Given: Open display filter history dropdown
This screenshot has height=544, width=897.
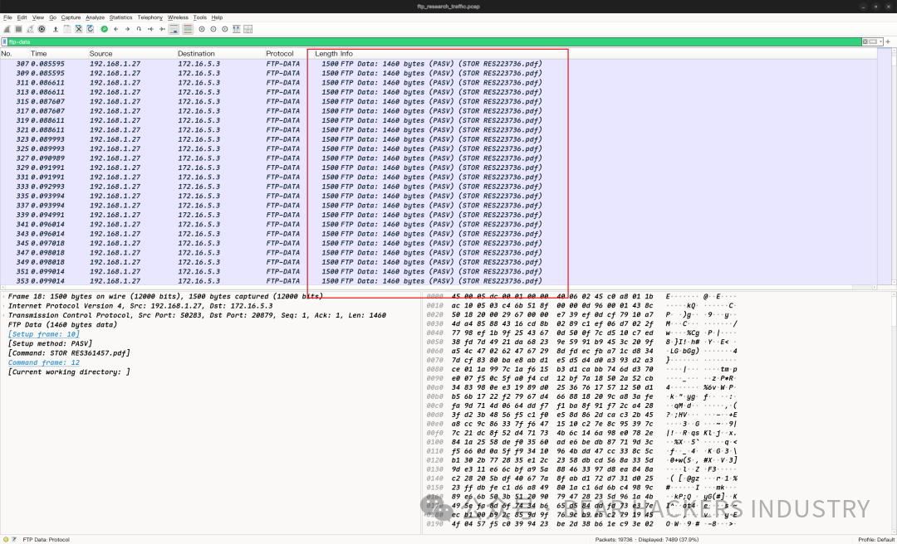Looking at the screenshot, I should [881, 41].
